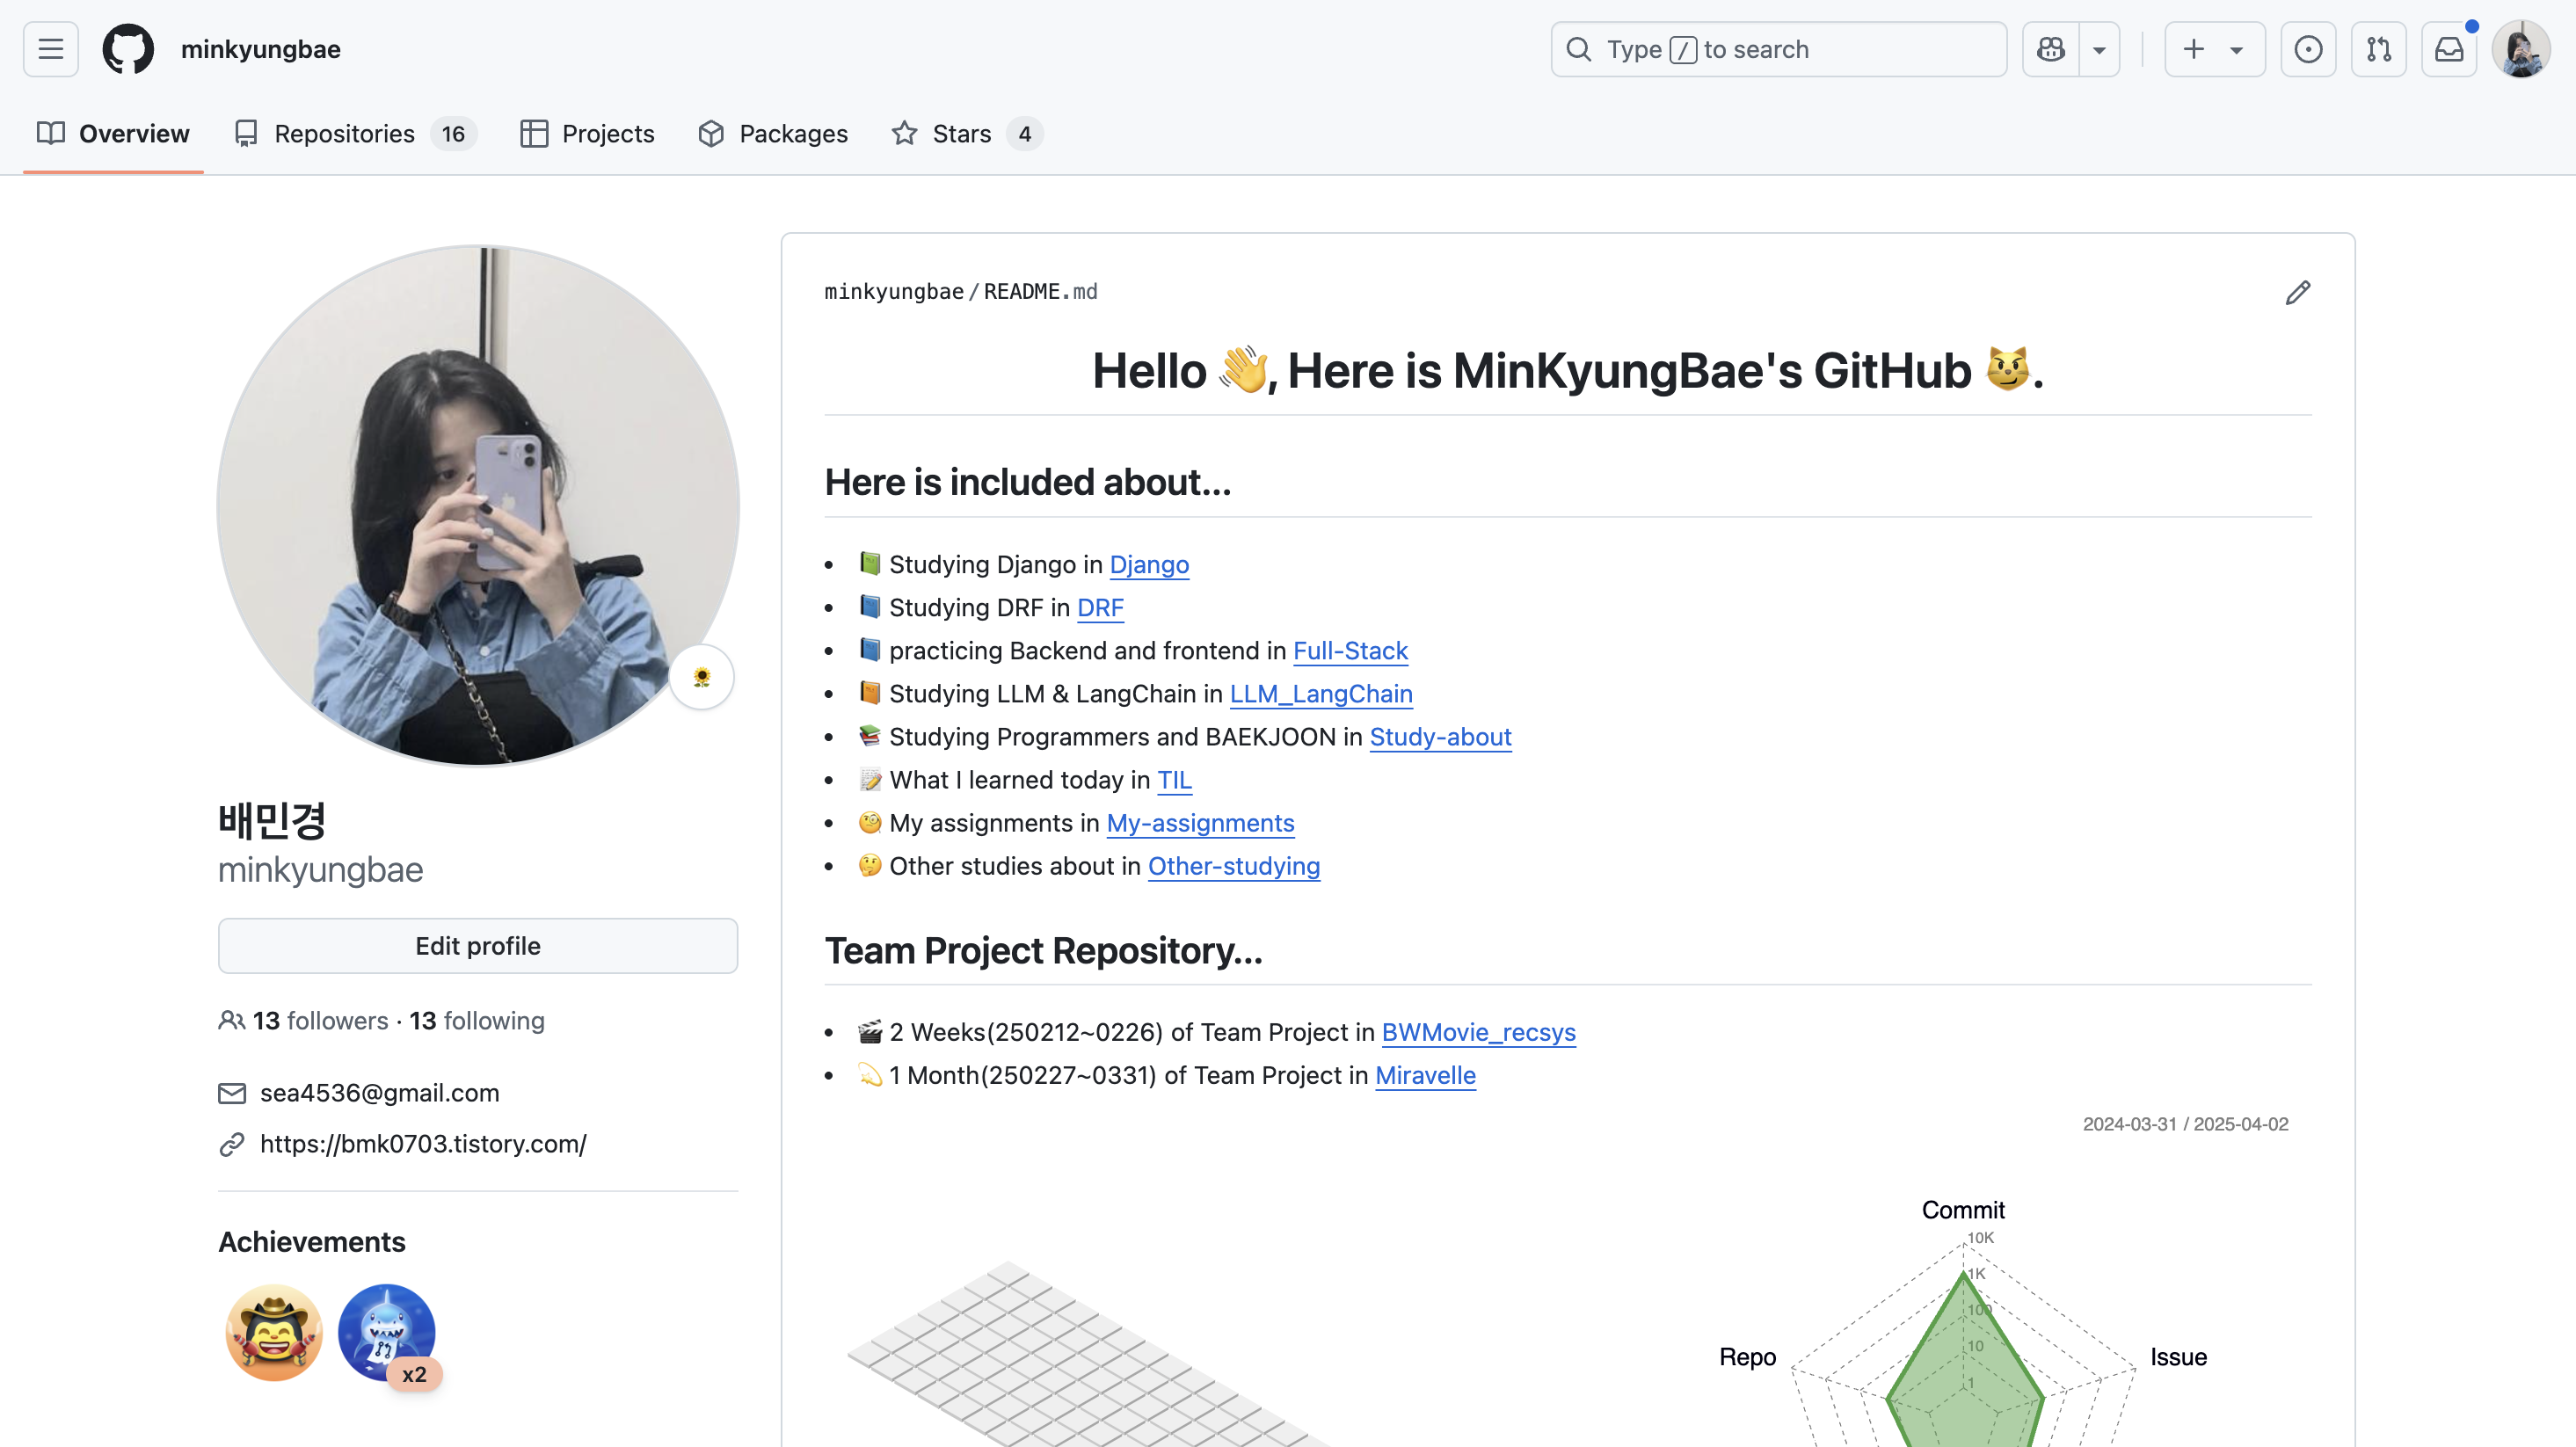Click the Edit profile button
Viewport: 2576px width, 1447px height.
coord(478,946)
